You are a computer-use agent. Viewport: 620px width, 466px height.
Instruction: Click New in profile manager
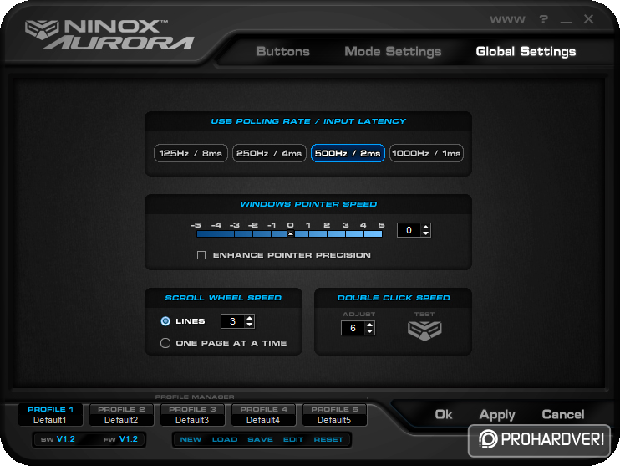191,439
